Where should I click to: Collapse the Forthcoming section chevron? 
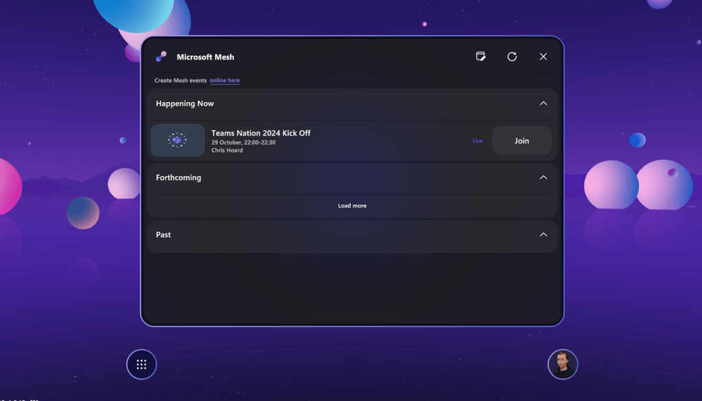pyautogui.click(x=543, y=178)
